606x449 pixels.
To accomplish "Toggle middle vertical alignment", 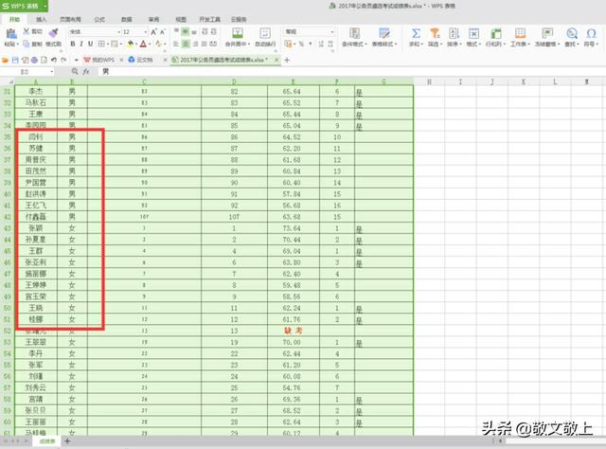I will tap(186, 31).
